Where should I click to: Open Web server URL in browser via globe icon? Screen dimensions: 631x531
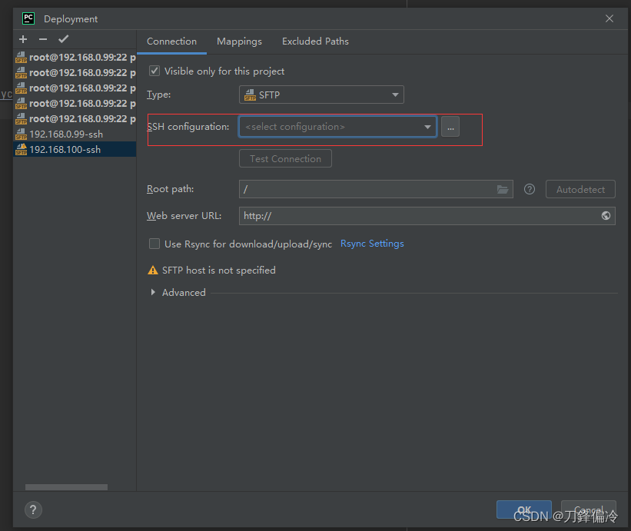pyautogui.click(x=606, y=216)
